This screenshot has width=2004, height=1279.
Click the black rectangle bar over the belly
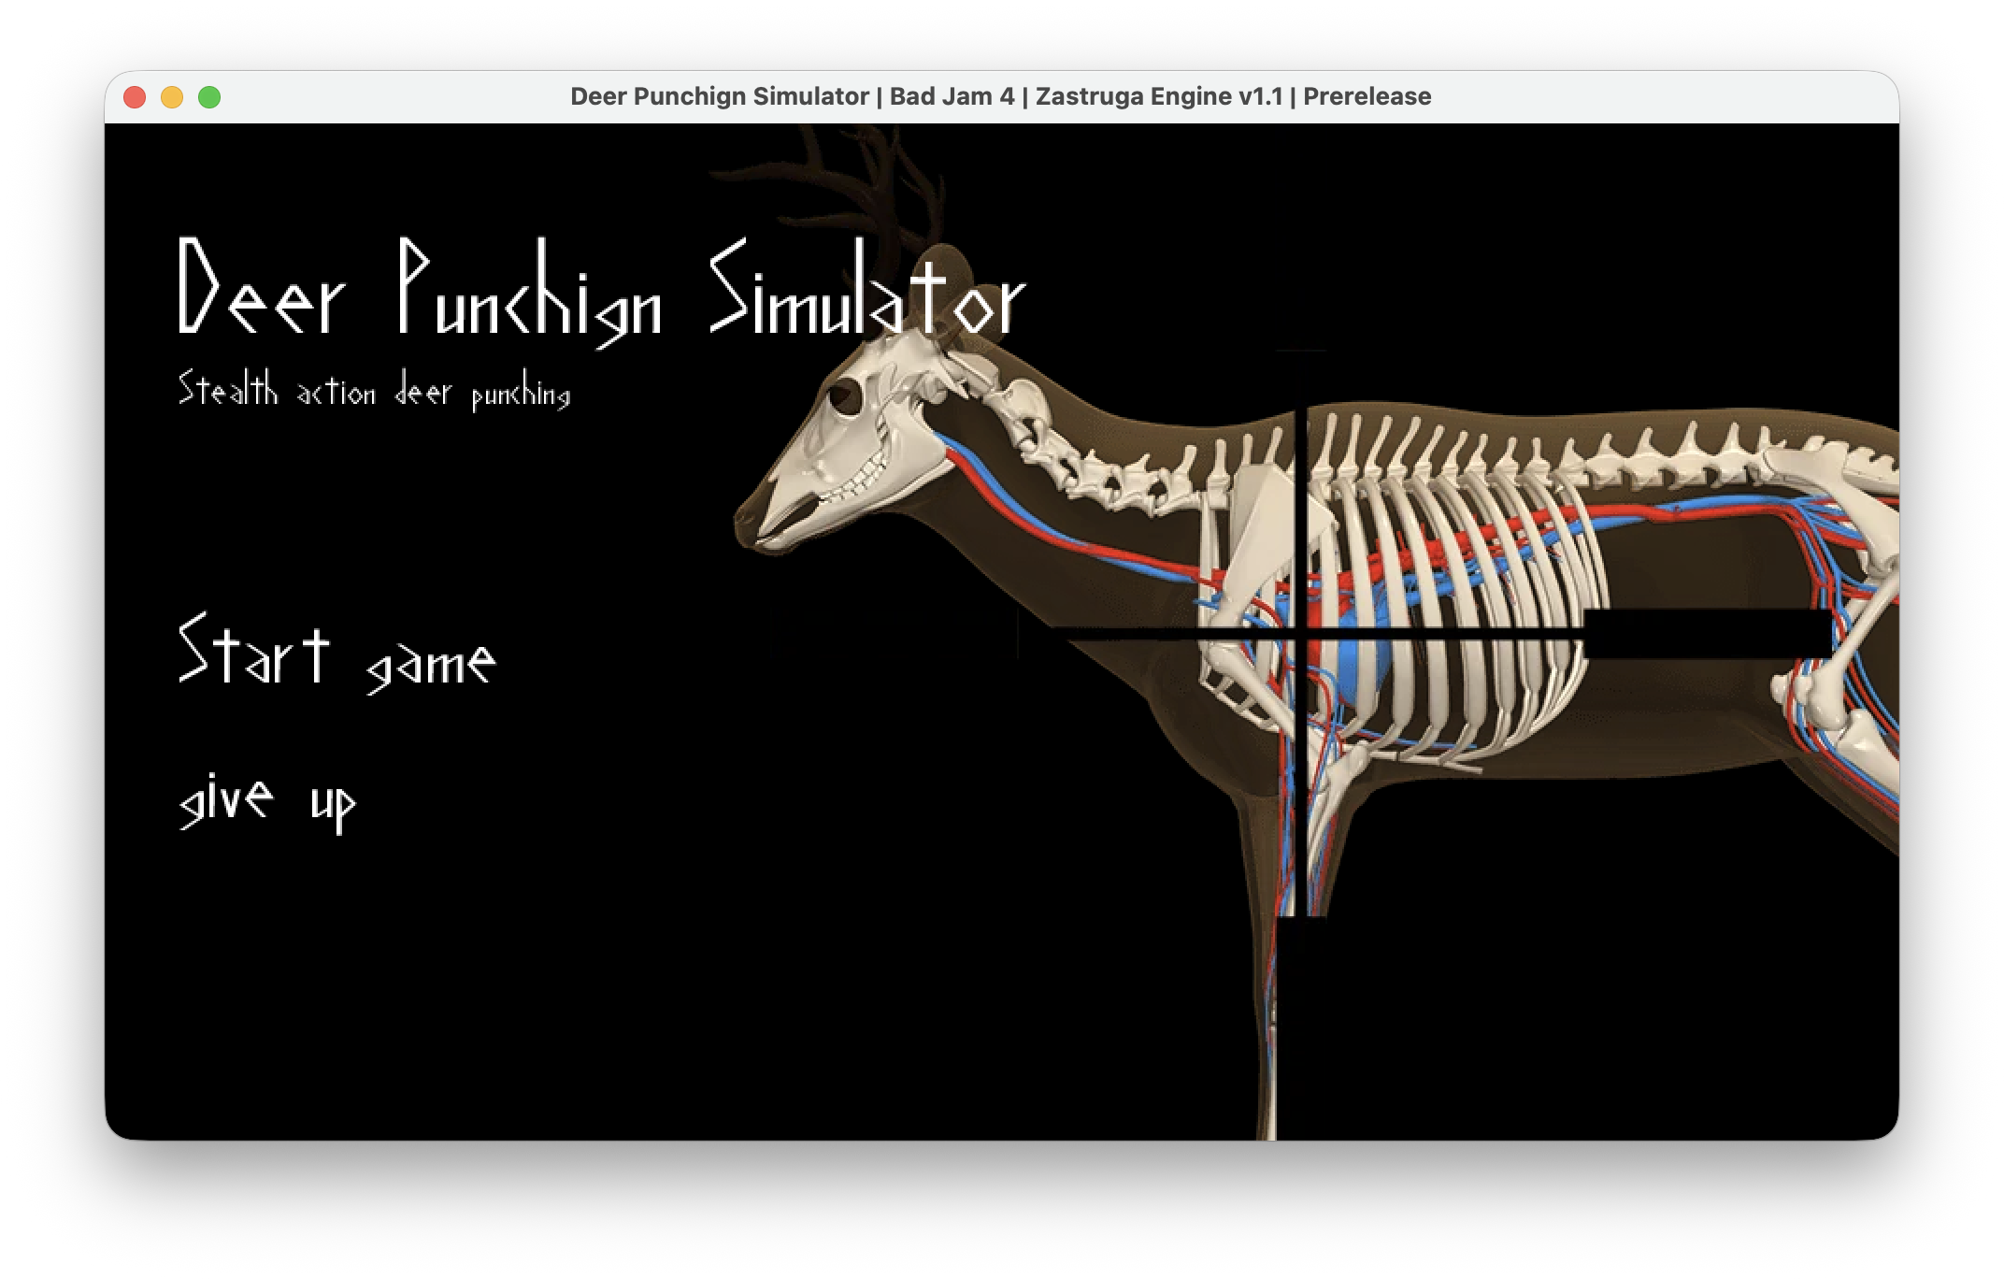(x=1707, y=634)
